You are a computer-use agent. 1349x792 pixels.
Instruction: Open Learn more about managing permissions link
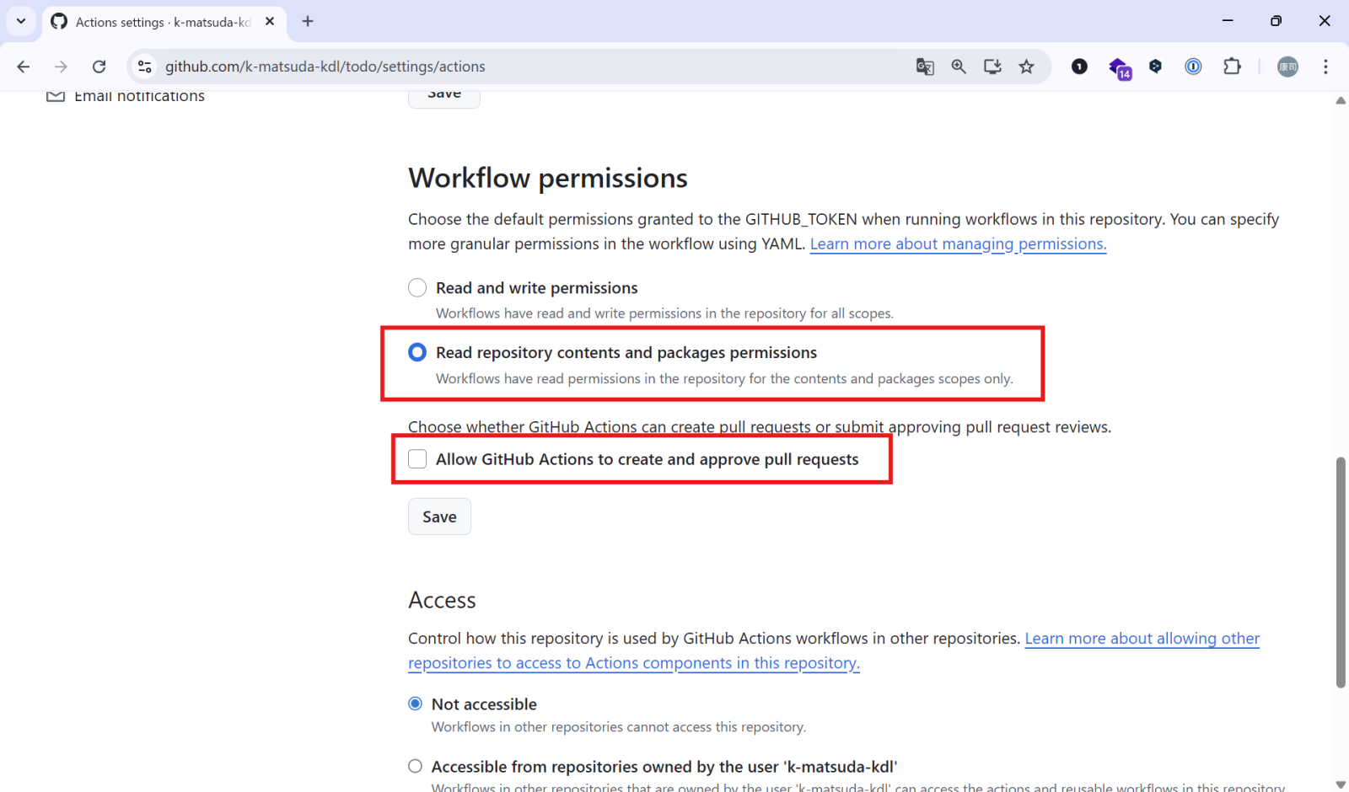click(x=958, y=244)
